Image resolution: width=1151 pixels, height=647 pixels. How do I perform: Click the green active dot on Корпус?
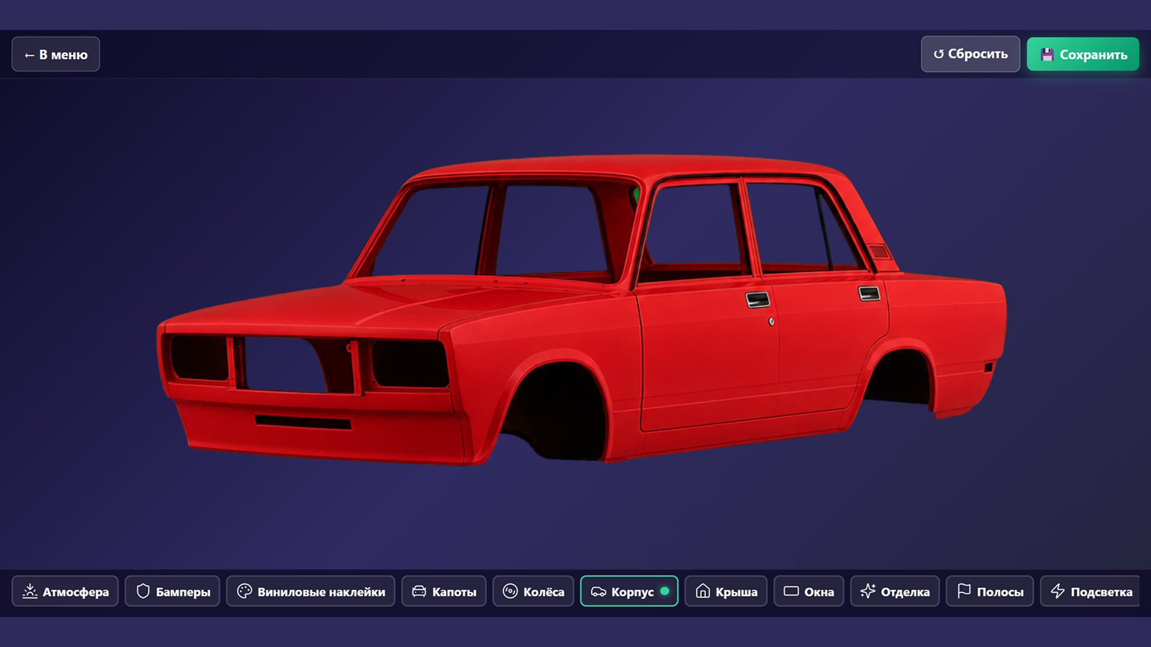tap(665, 591)
